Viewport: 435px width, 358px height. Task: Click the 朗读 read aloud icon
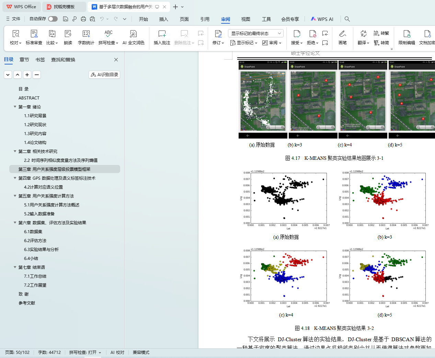(x=68, y=34)
